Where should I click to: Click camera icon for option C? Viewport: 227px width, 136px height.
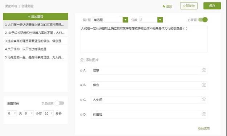(x=204, y=99)
